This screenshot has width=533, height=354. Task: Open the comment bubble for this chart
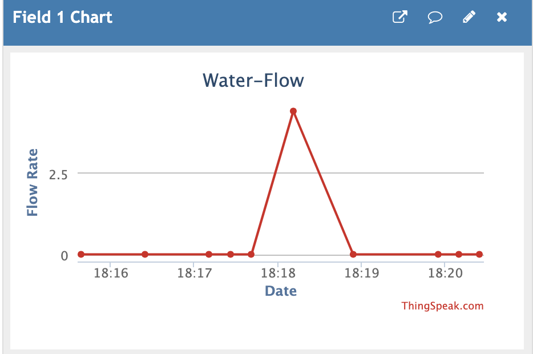pyautogui.click(x=434, y=17)
